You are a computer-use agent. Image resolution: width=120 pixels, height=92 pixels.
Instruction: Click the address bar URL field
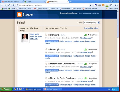tap(54, 5)
